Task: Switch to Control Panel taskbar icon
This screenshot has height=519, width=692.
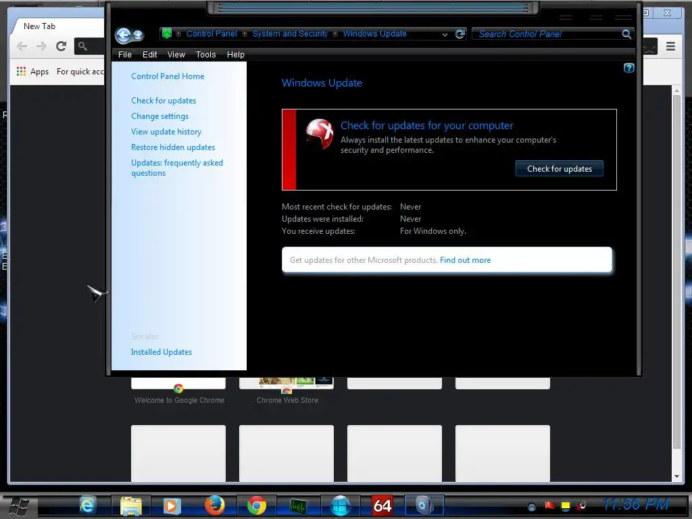Action: coord(424,505)
